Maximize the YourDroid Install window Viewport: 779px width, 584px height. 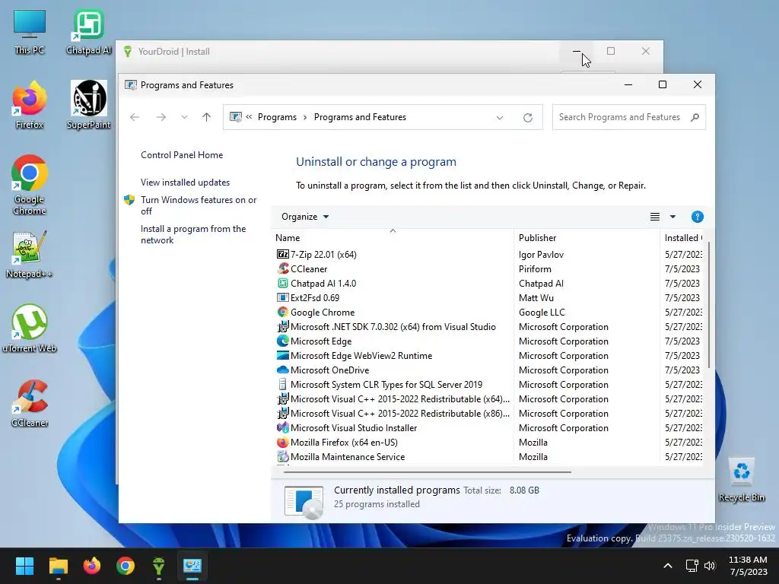pos(611,51)
